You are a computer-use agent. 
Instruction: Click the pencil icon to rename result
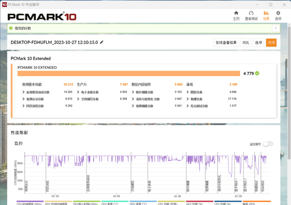[x=102, y=42]
